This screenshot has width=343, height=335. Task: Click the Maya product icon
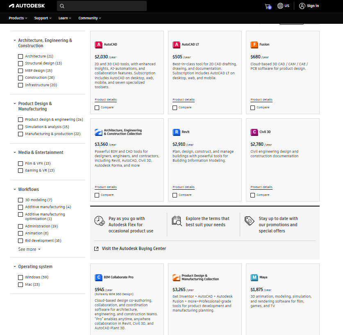tap(254, 278)
